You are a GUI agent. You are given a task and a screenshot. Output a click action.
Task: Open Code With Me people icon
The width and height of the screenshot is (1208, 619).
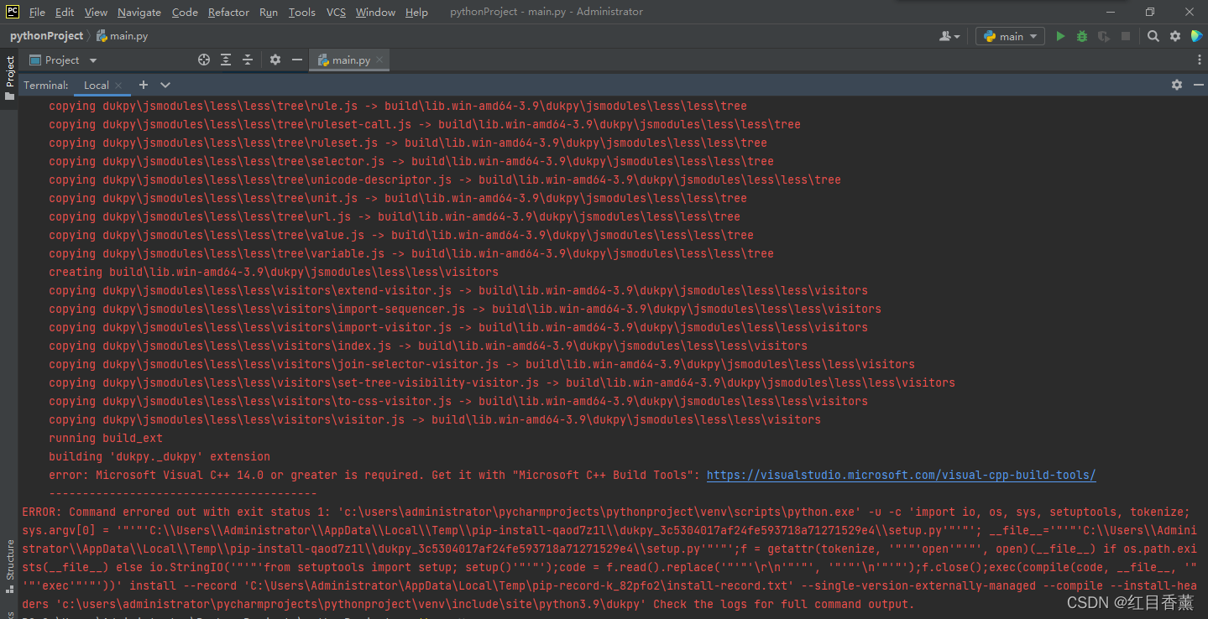click(x=949, y=36)
